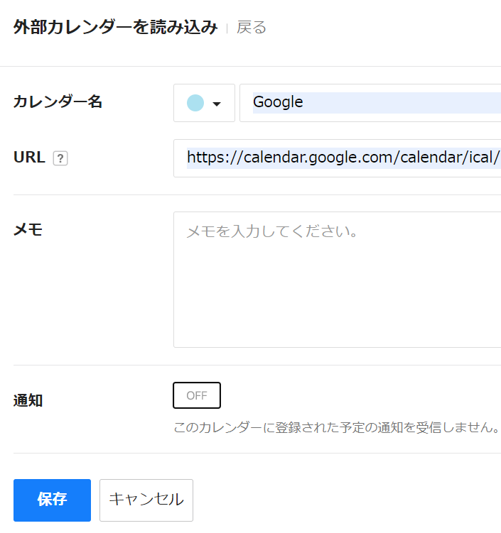Click the 通知 setting label
This screenshot has height=533, width=501.
[28, 400]
